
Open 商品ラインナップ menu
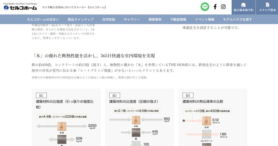coord(81,20)
